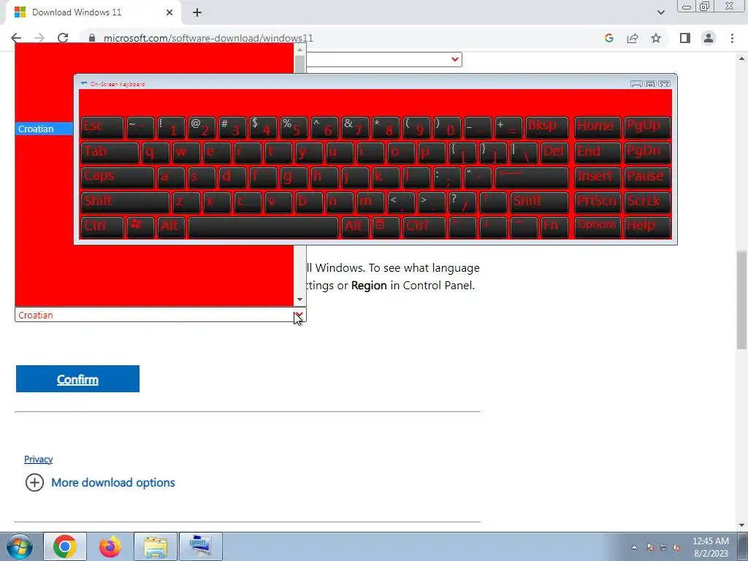This screenshot has height=561, width=748.
Task: Toggle the left Ctrl key on the on-screen keyboard
Action: pyautogui.click(x=102, y=226)
